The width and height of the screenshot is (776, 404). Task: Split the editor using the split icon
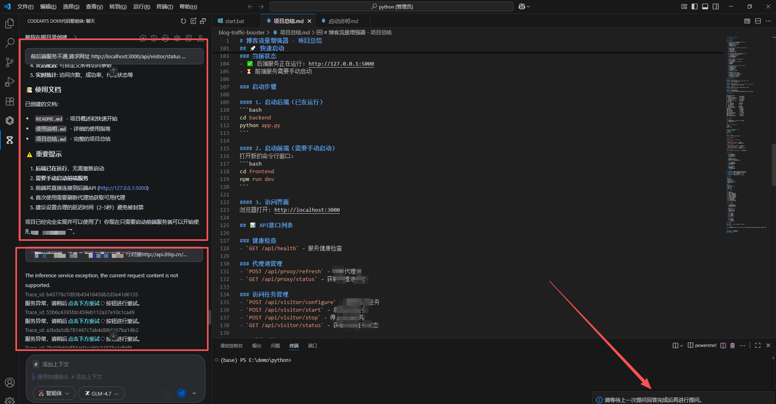coord(758,21)
